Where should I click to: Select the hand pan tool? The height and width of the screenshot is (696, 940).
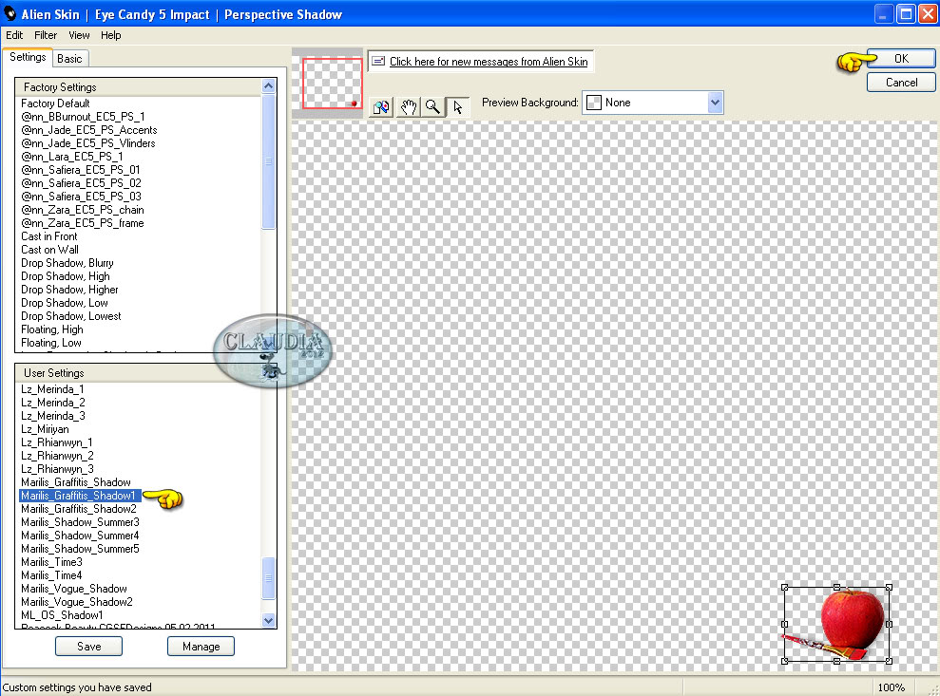[x=409, y=107]
